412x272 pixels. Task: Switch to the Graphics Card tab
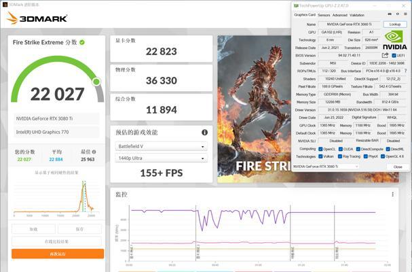[305, 15]
